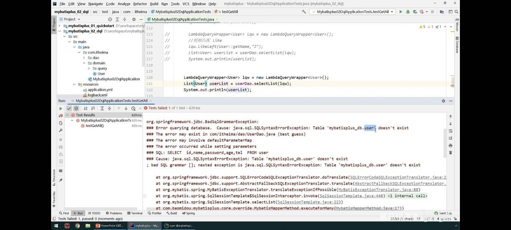Toggle the Show Ignored tests filter button
Viewport: 511px width, 230px height.
coord(76,108)
